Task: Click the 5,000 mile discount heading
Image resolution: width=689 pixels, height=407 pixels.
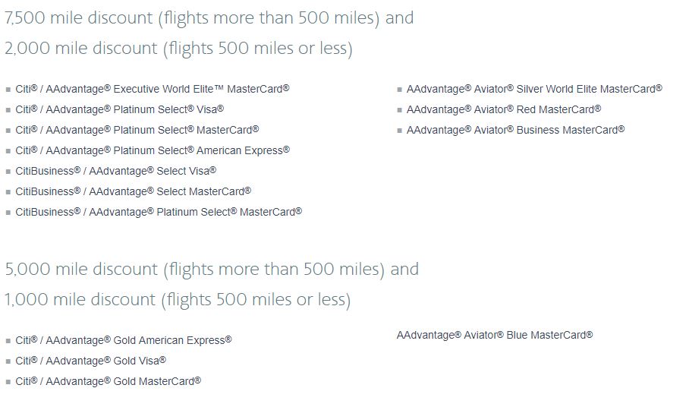Action: [x=211, y=269]
